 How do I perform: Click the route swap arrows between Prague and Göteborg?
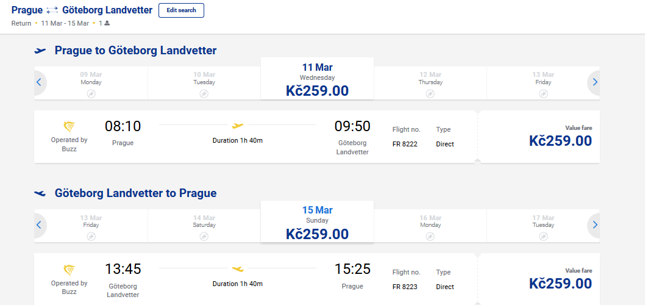(x=52, y=10)
